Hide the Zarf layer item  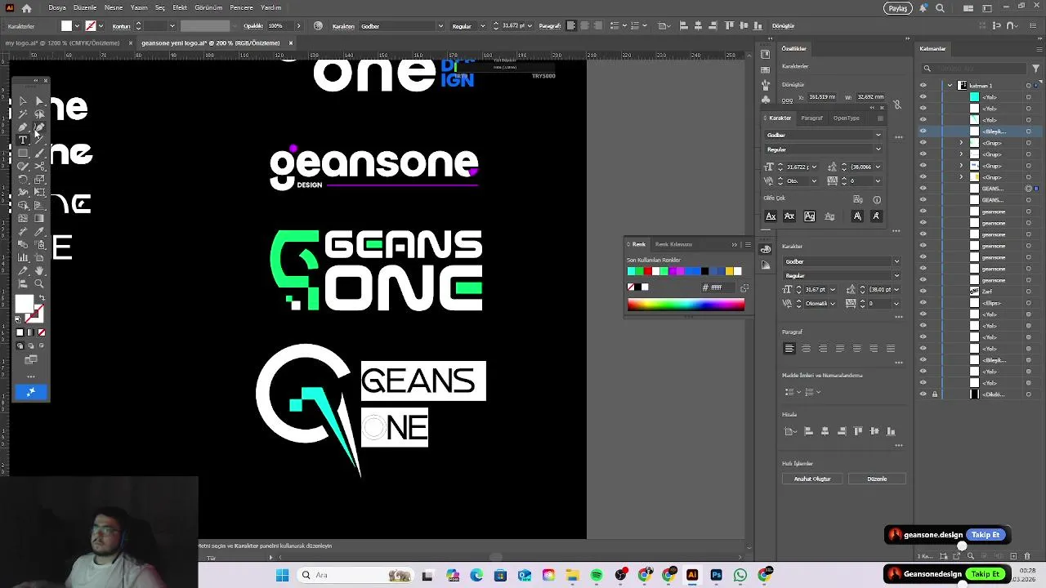(x=923, y=292)
